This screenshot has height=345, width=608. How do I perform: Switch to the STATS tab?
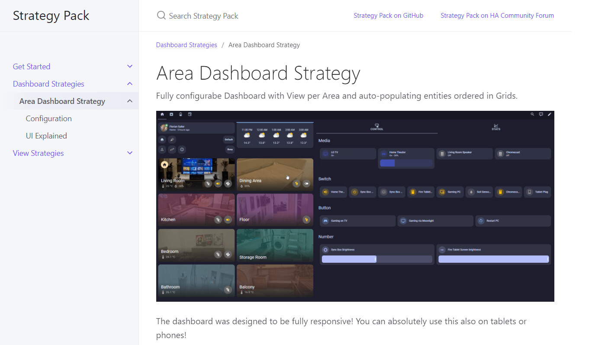(496, 127)
